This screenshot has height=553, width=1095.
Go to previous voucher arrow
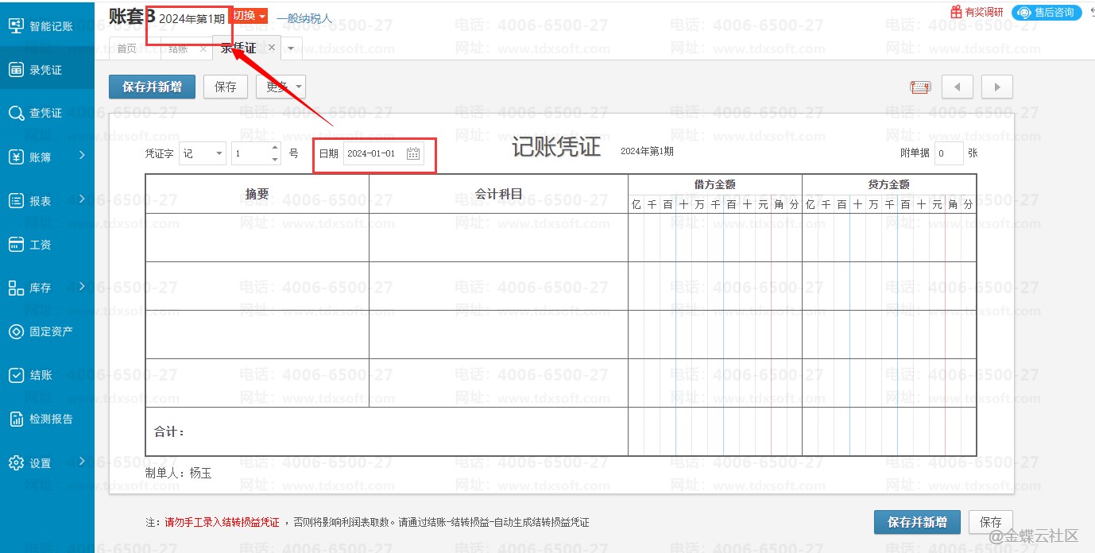tap(958, 87)
